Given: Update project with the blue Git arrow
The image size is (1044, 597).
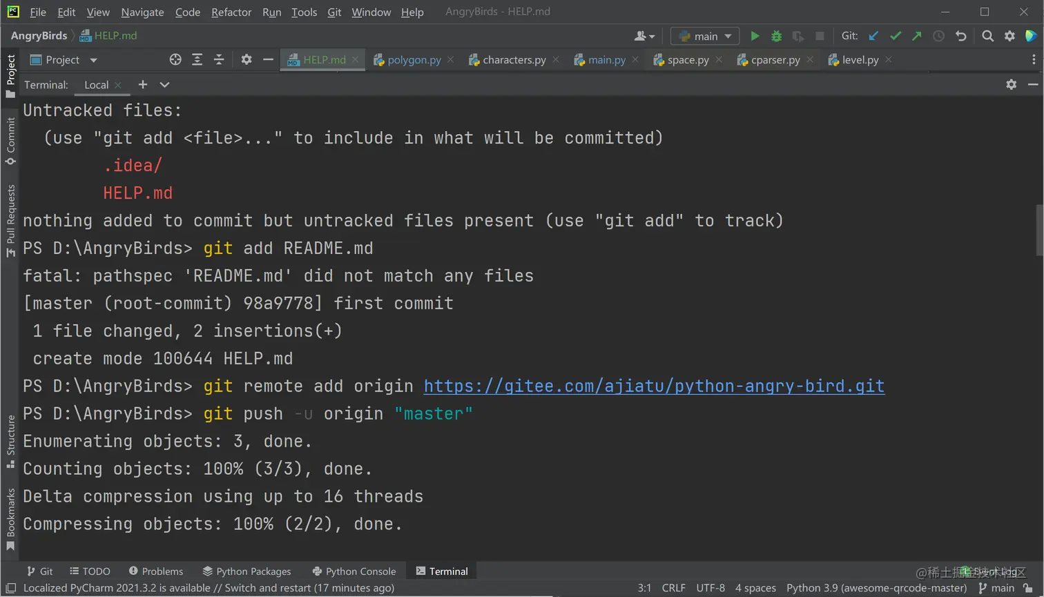Looking at the screenshot, I should pos(873,36).
